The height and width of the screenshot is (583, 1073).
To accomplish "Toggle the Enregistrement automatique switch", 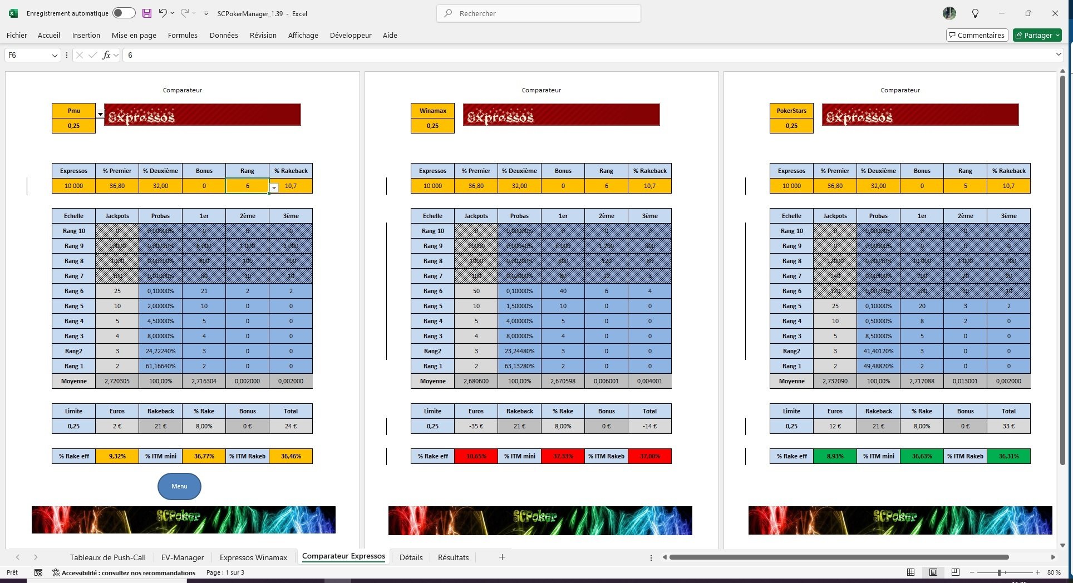I will pyautogui.click(x=124, y=13).
